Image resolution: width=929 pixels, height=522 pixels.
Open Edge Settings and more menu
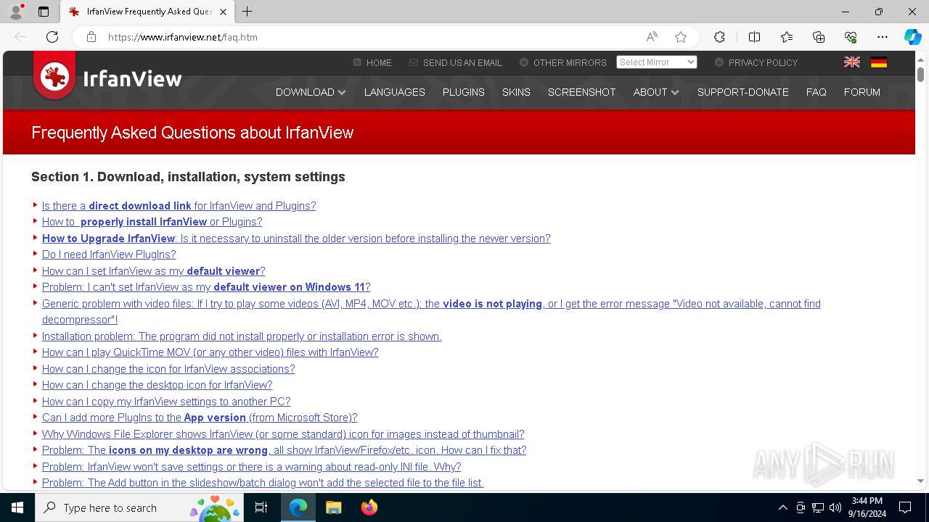coord(883,37)
